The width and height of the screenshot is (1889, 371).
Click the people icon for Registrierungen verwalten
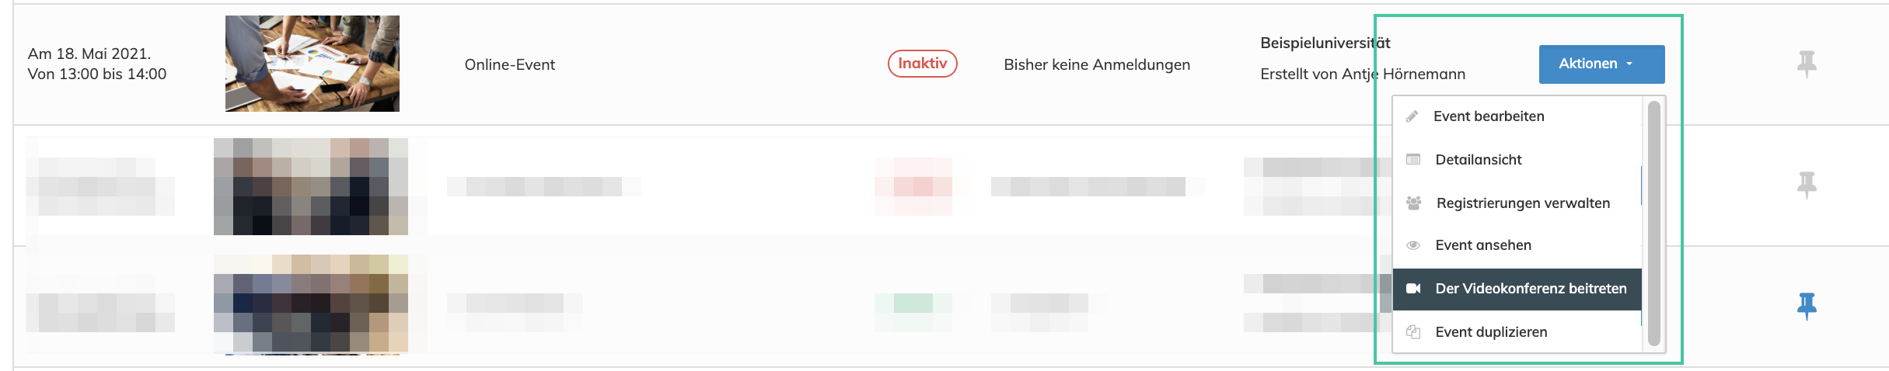coord(1414,203)
